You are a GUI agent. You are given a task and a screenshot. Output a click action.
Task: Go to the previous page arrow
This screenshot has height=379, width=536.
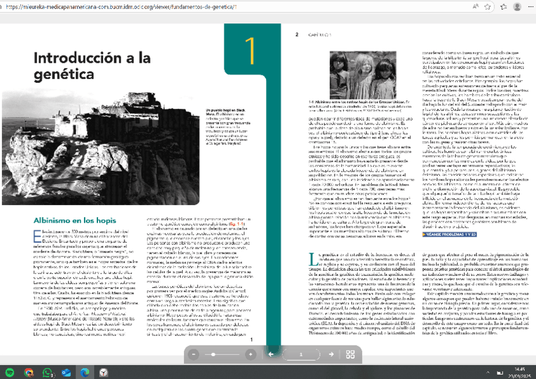point(271,354)
